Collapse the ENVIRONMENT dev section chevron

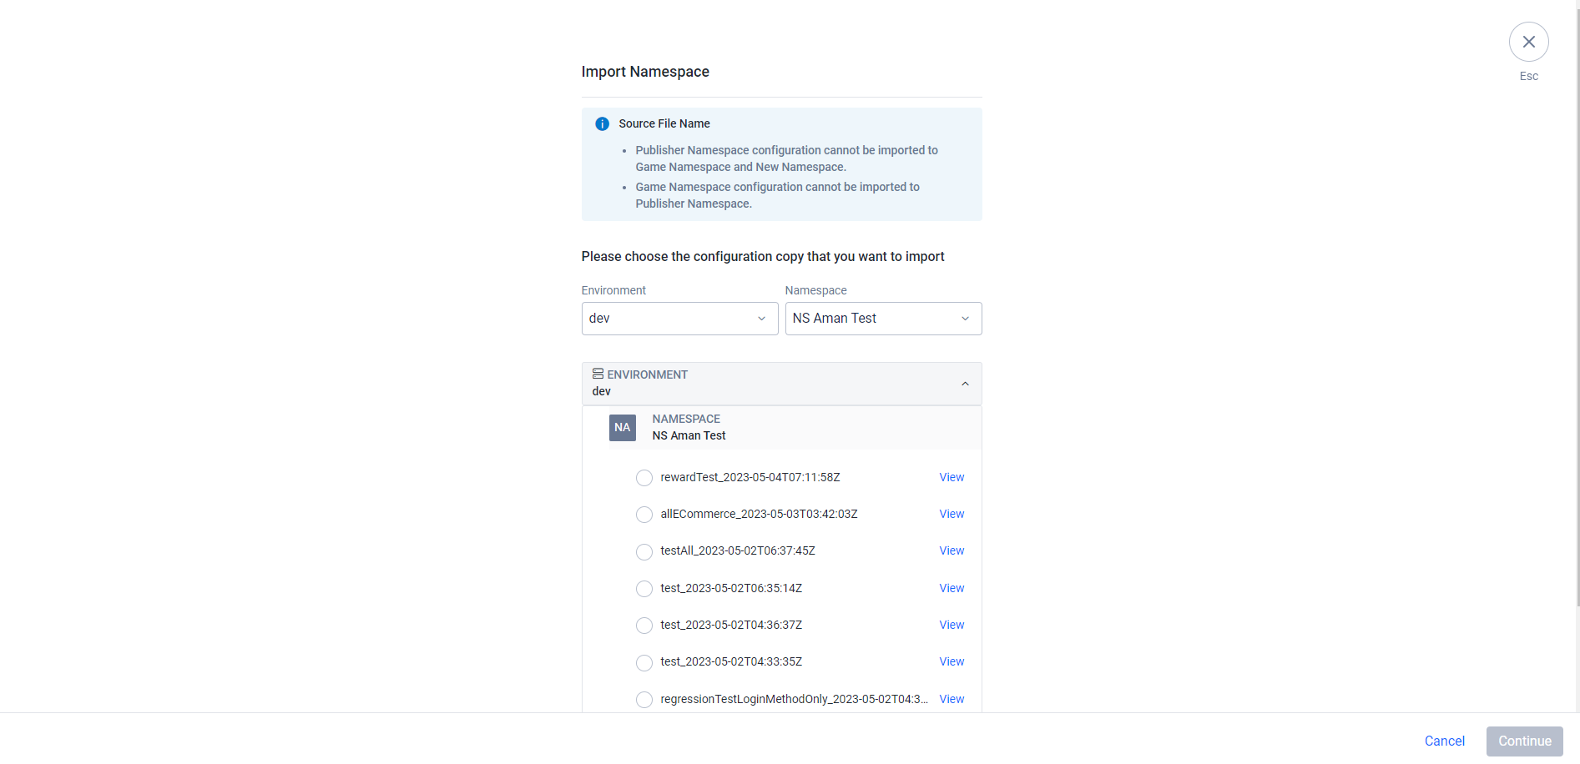(x=965, y=384)
